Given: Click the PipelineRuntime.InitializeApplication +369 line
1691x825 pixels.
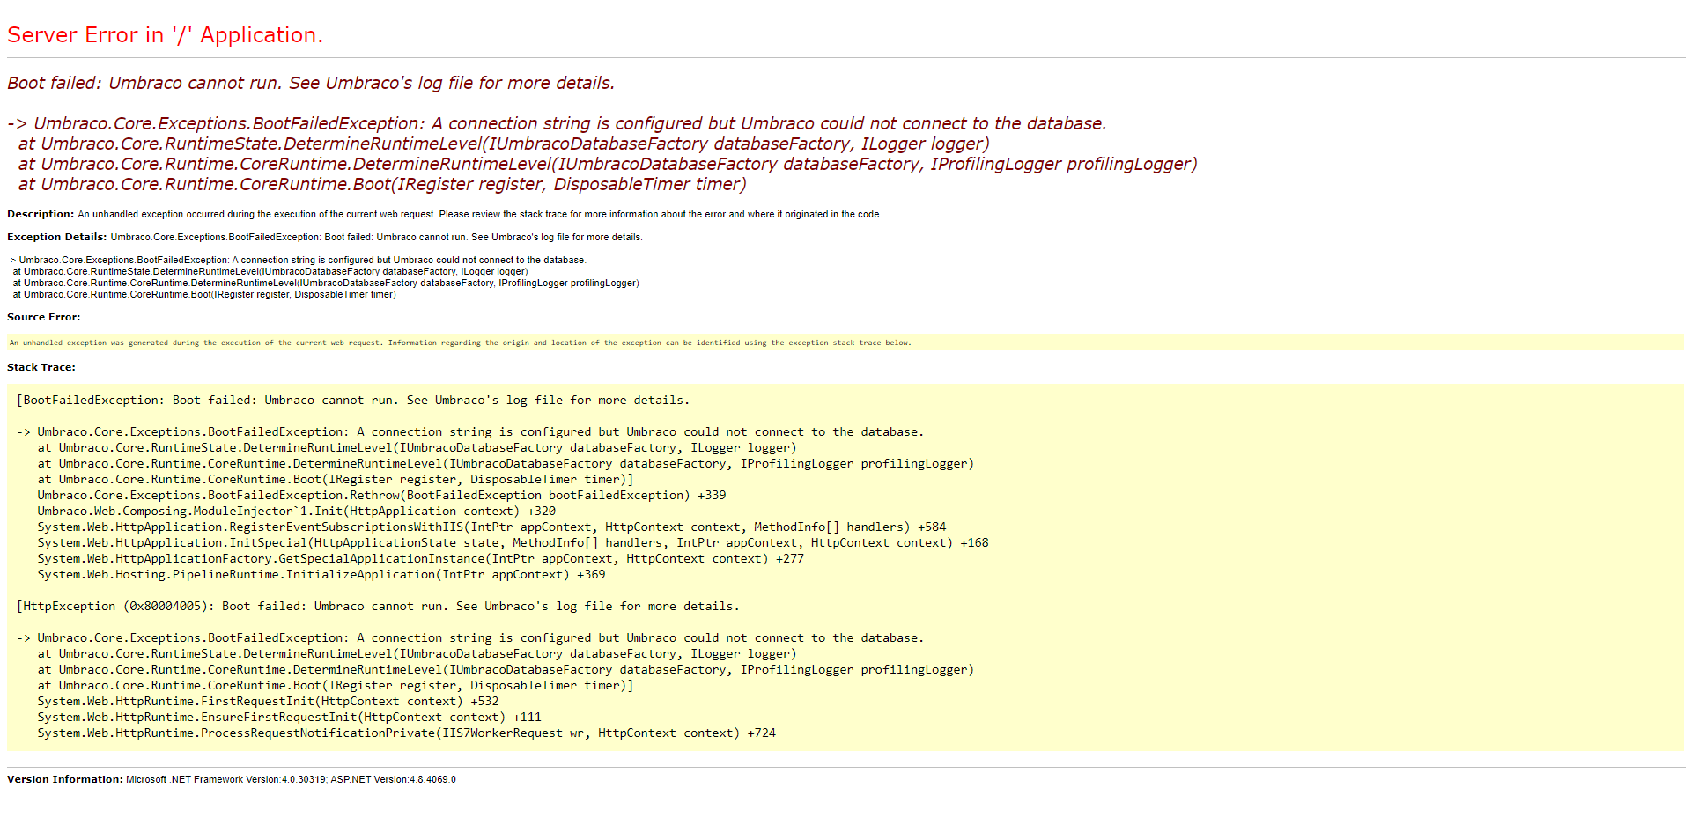Looking at the screenshot, I should coord(321,574).
